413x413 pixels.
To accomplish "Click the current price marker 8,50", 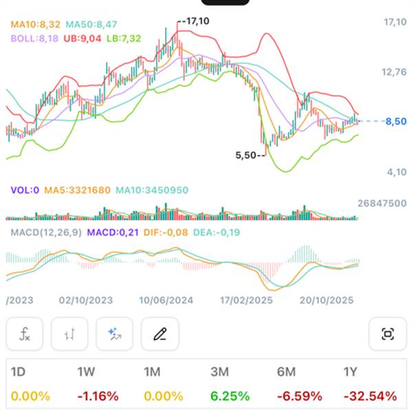I will (x=396, y=122).
